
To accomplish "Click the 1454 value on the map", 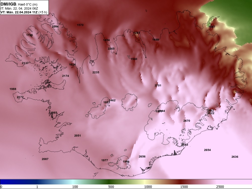I will [x=106, y=40].
